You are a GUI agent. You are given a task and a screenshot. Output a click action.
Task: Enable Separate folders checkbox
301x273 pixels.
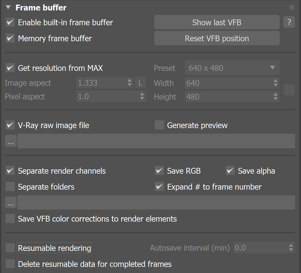pyautogui.click(x=10, y=186)
